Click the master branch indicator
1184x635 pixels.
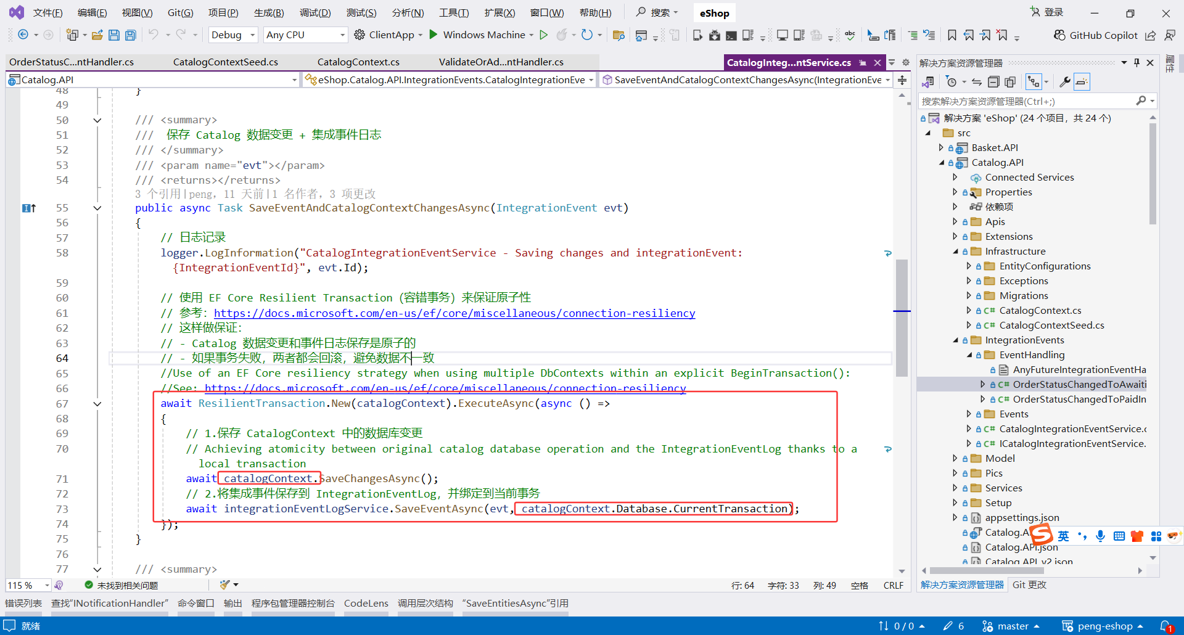pyautogui.click(x=1011, y=626)
